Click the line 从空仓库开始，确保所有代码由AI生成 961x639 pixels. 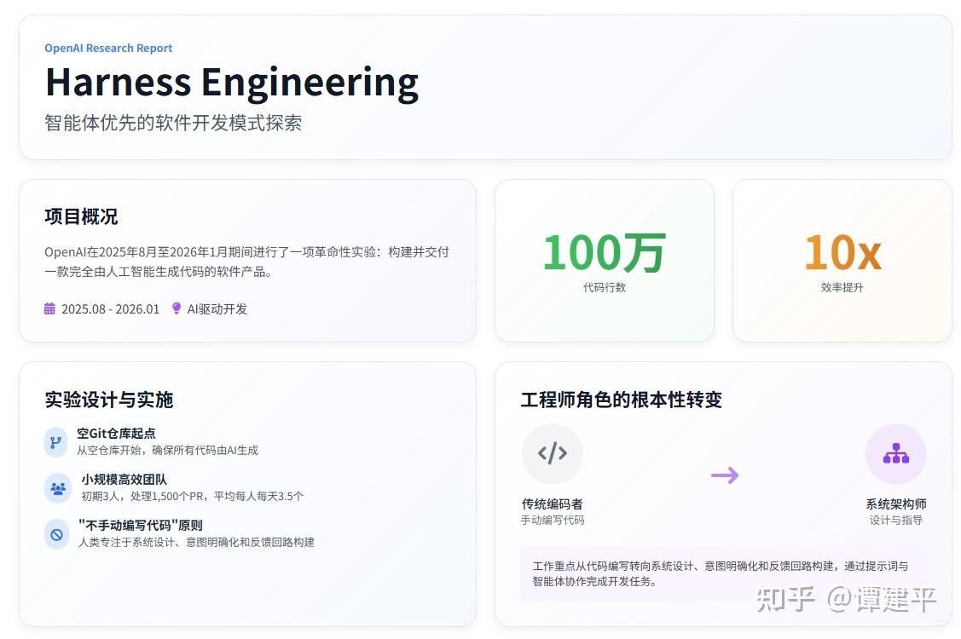click(167, 451)
